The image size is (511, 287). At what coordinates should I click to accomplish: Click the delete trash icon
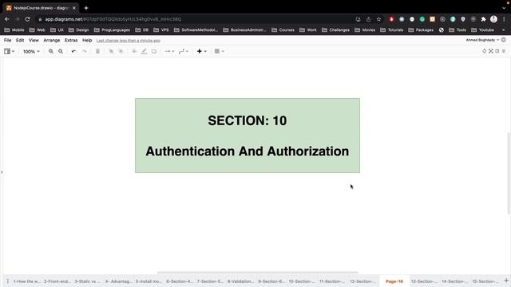point(97,51)
